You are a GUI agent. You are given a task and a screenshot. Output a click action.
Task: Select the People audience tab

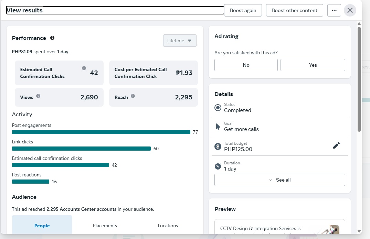42,226
